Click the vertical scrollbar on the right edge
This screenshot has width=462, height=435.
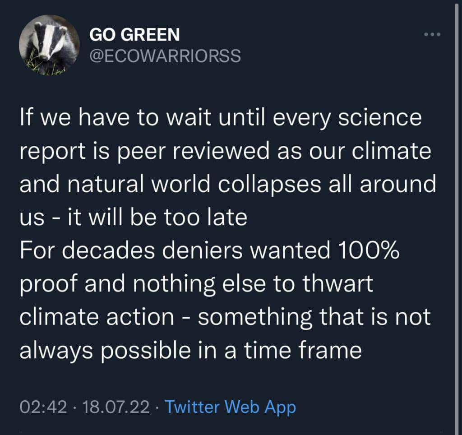click(x=457, y=217)
